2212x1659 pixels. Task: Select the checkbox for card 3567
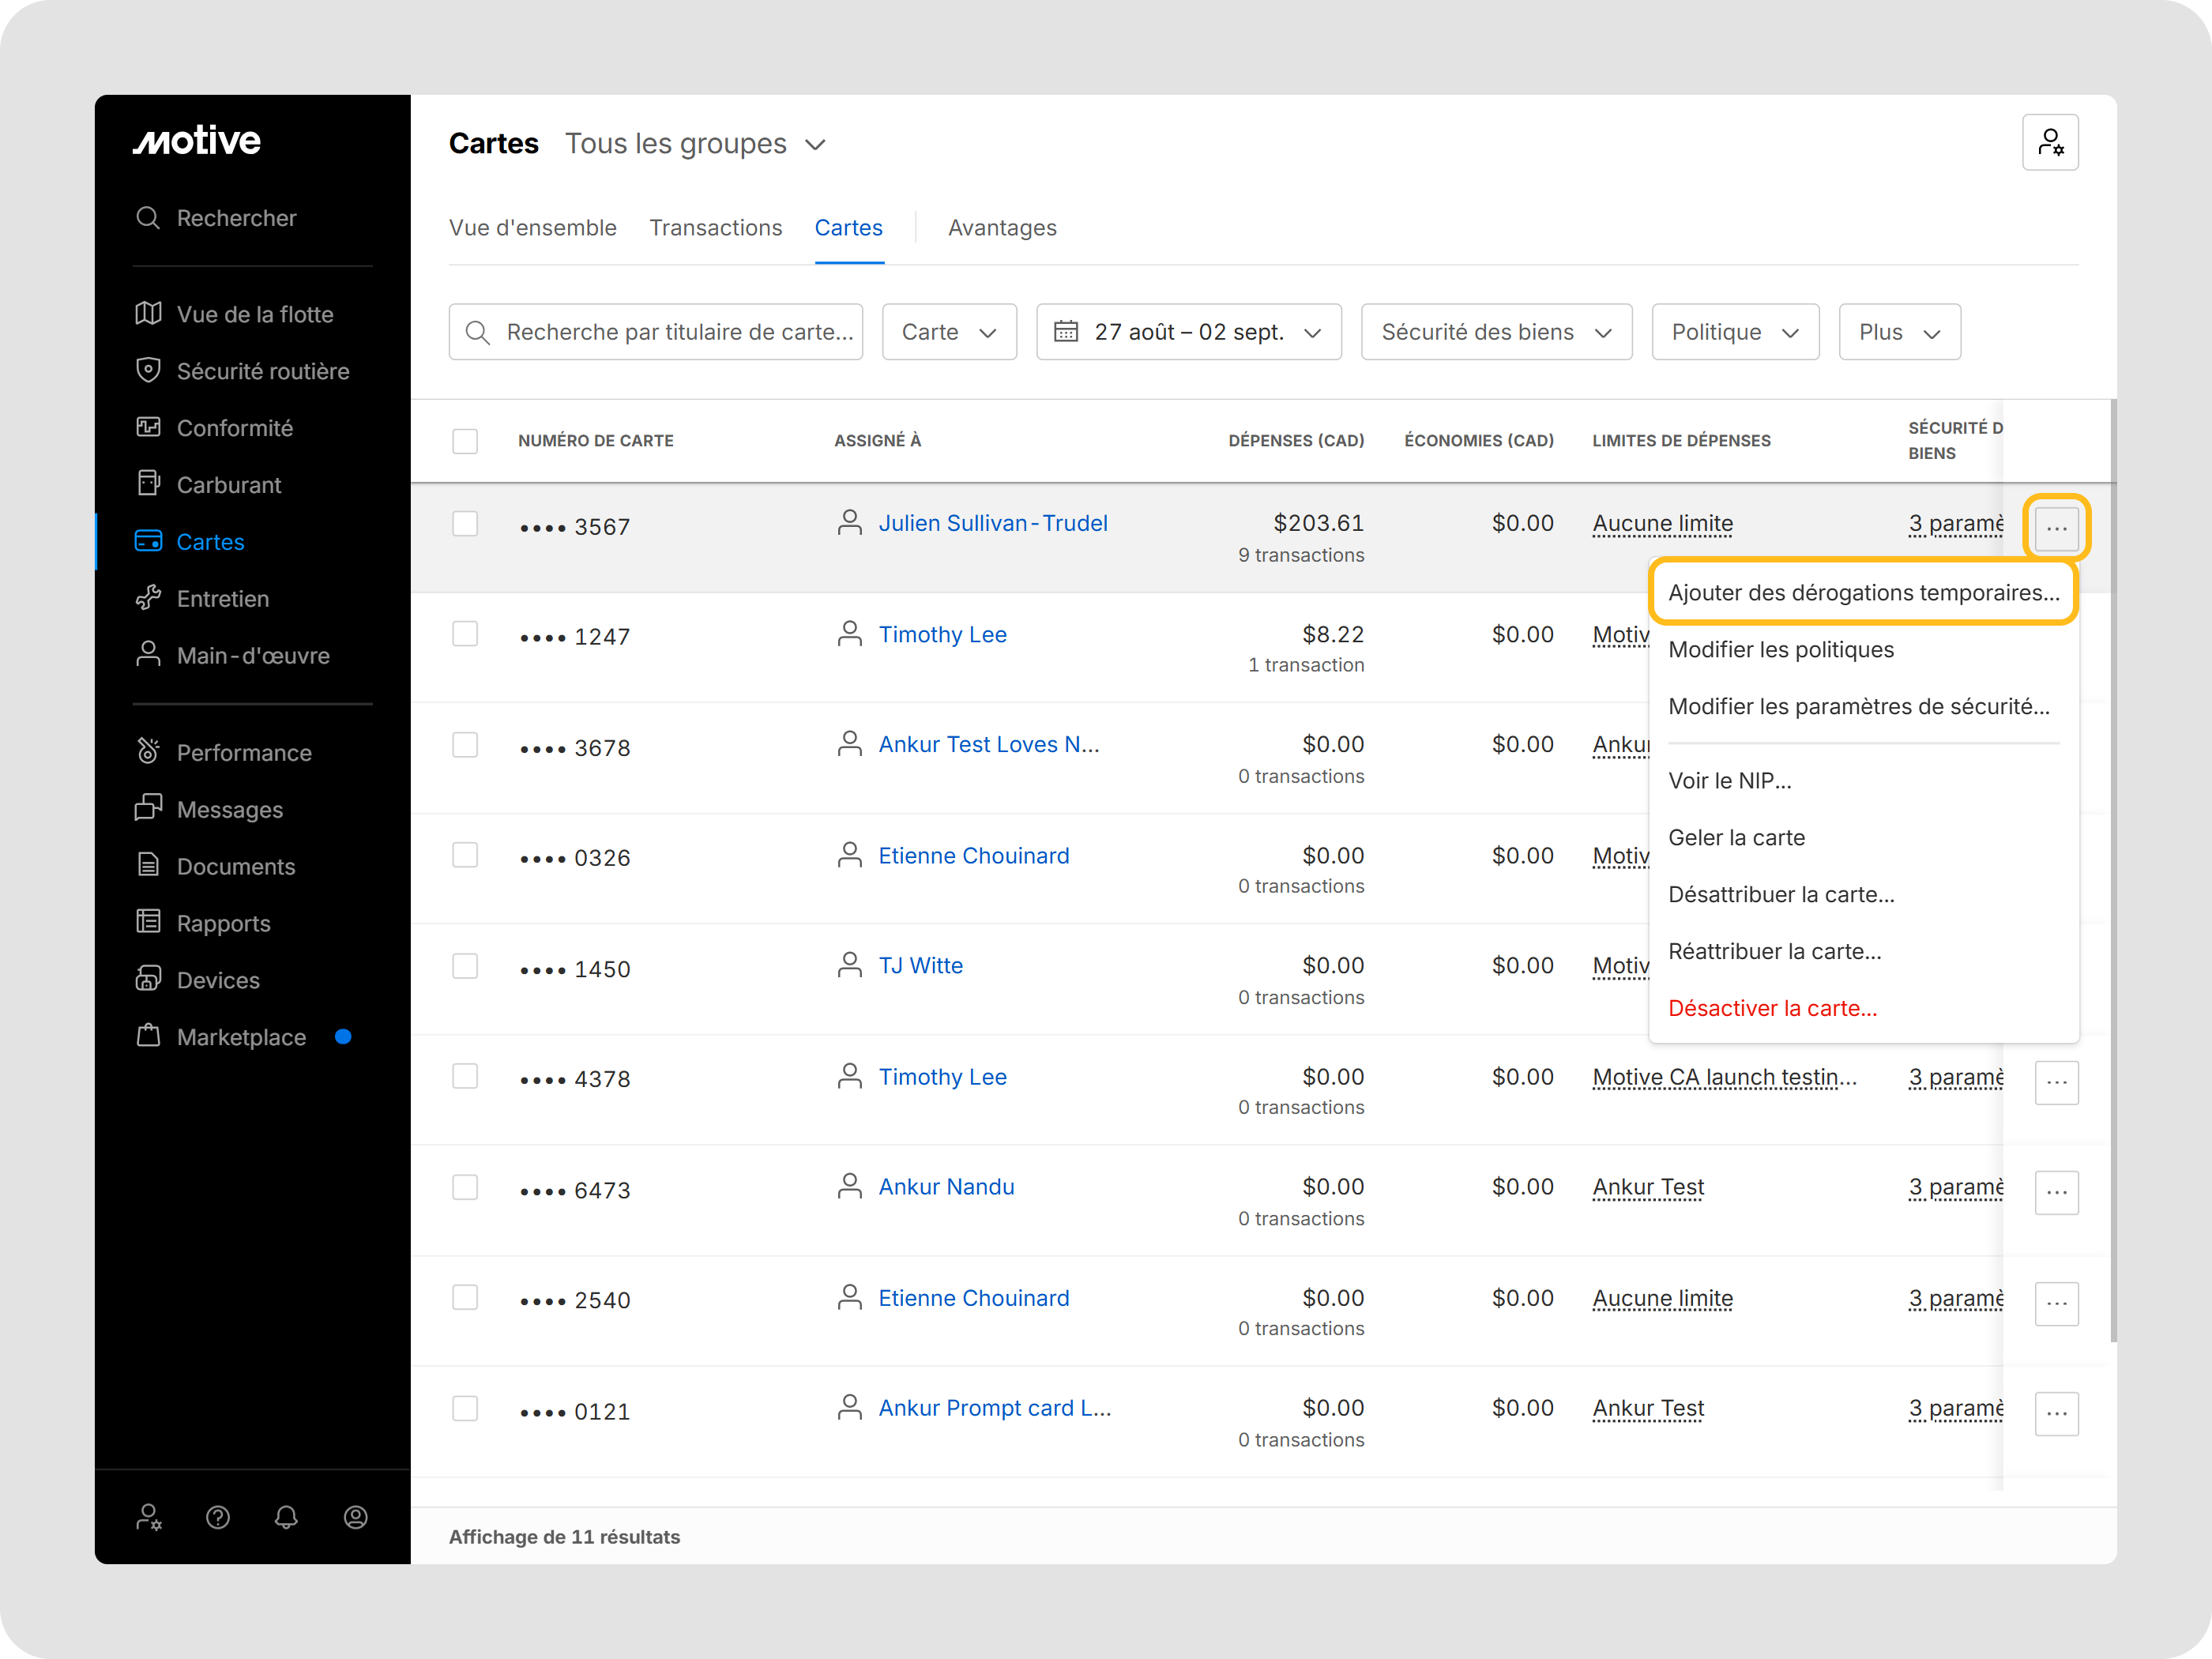[x=465, y=524]
